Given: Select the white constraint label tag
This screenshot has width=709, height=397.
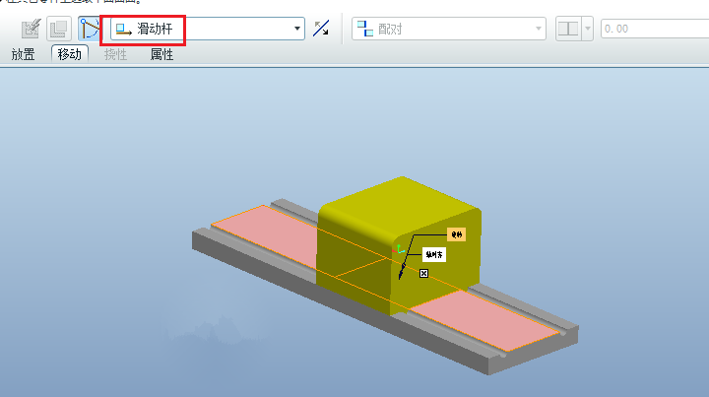Looking at the screenshot, I should (434, 254).
